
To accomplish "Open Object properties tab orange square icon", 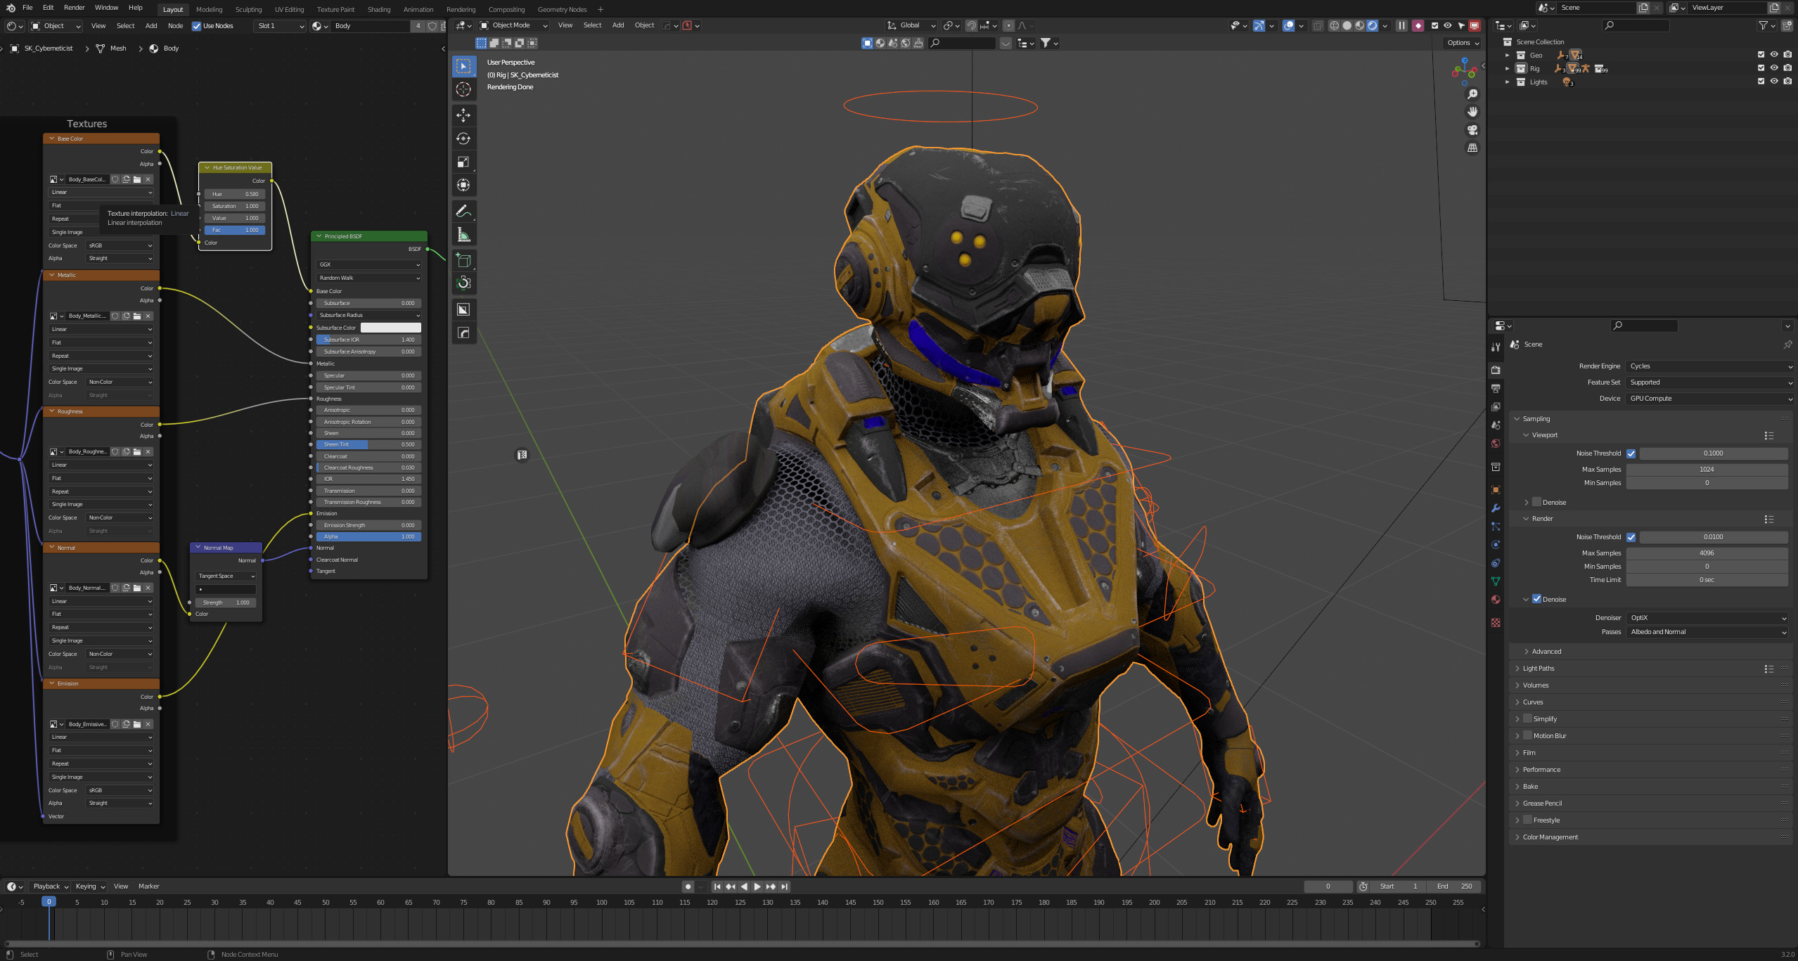I will (x=1496, y=490).
